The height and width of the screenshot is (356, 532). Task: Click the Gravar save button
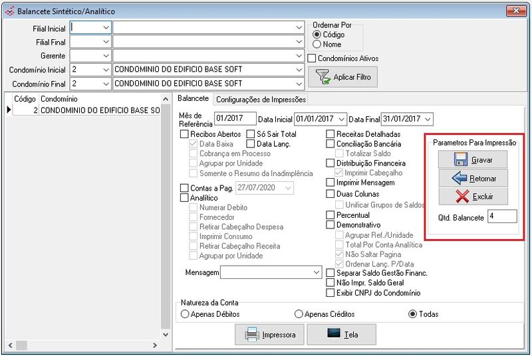pyautogui.click(x=472, y=159)
